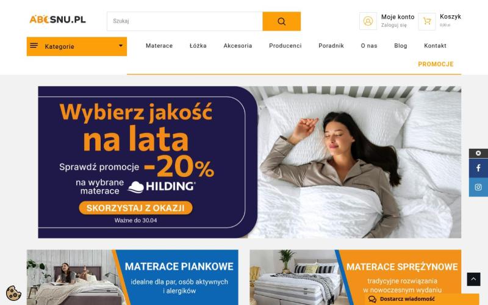The image size is (488, 305).
Task: Click the chat bubble icon by Dostarcz wiadomość
Action: (x=372, y=299)
